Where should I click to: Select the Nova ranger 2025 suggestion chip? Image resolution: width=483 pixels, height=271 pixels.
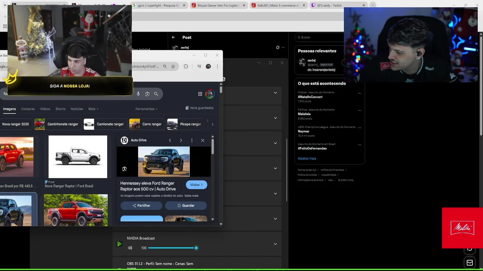click(15, 124)
